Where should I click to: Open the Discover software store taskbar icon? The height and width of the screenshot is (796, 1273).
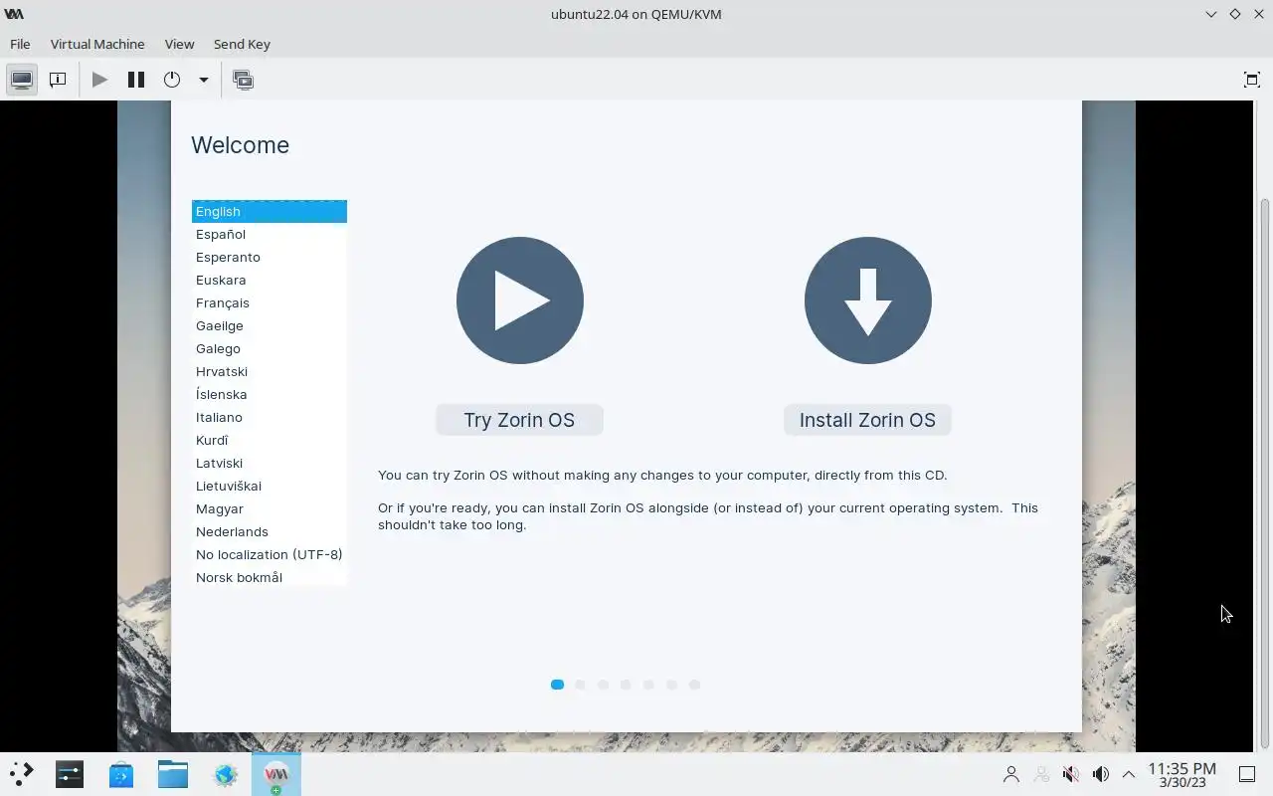[121, 774]
